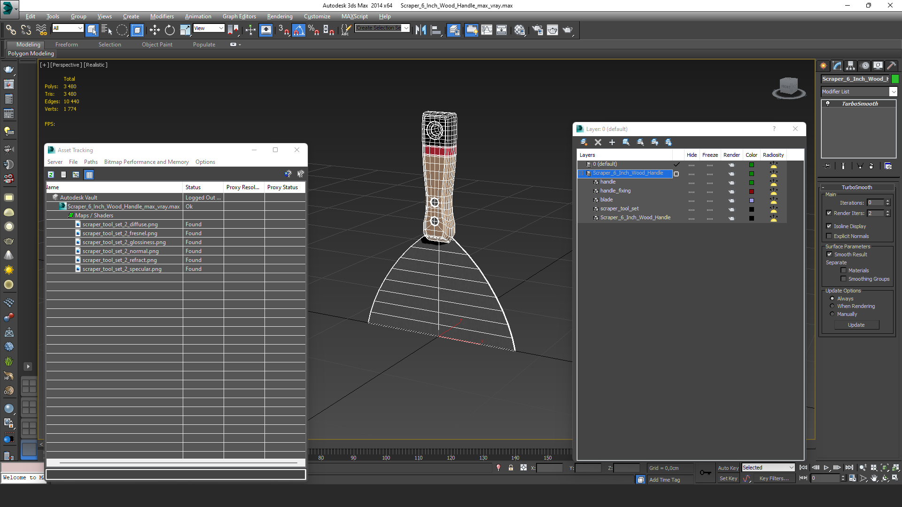Delete highlighted layer in Layer dialog
Viewport: 902px width, 507px height.
pos(598,142)
